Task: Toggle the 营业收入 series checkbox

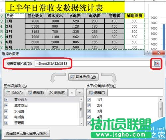Action: point(6,100)
